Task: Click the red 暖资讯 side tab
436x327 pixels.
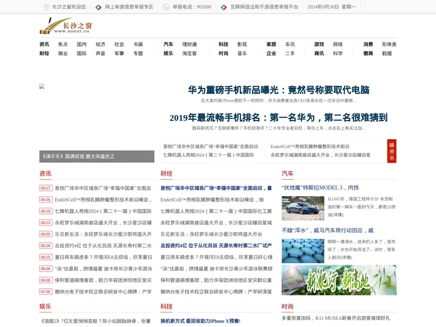Action: click(x=392, y=151)
